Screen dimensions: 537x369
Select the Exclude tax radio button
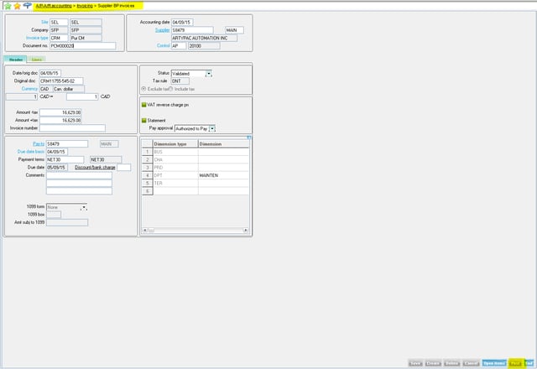143,88
